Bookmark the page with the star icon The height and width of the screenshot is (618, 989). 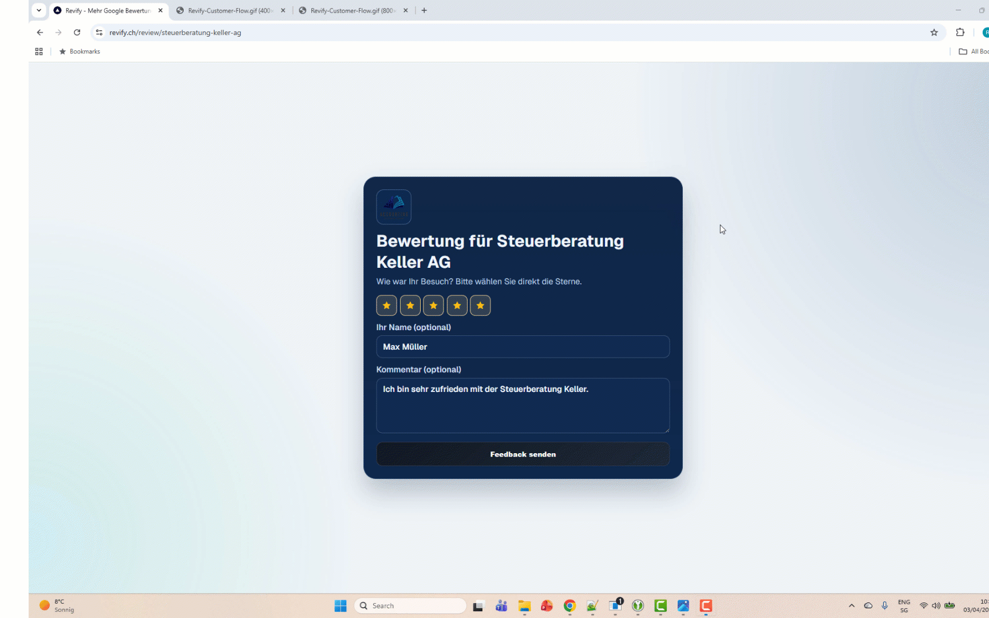coord(935,33)
